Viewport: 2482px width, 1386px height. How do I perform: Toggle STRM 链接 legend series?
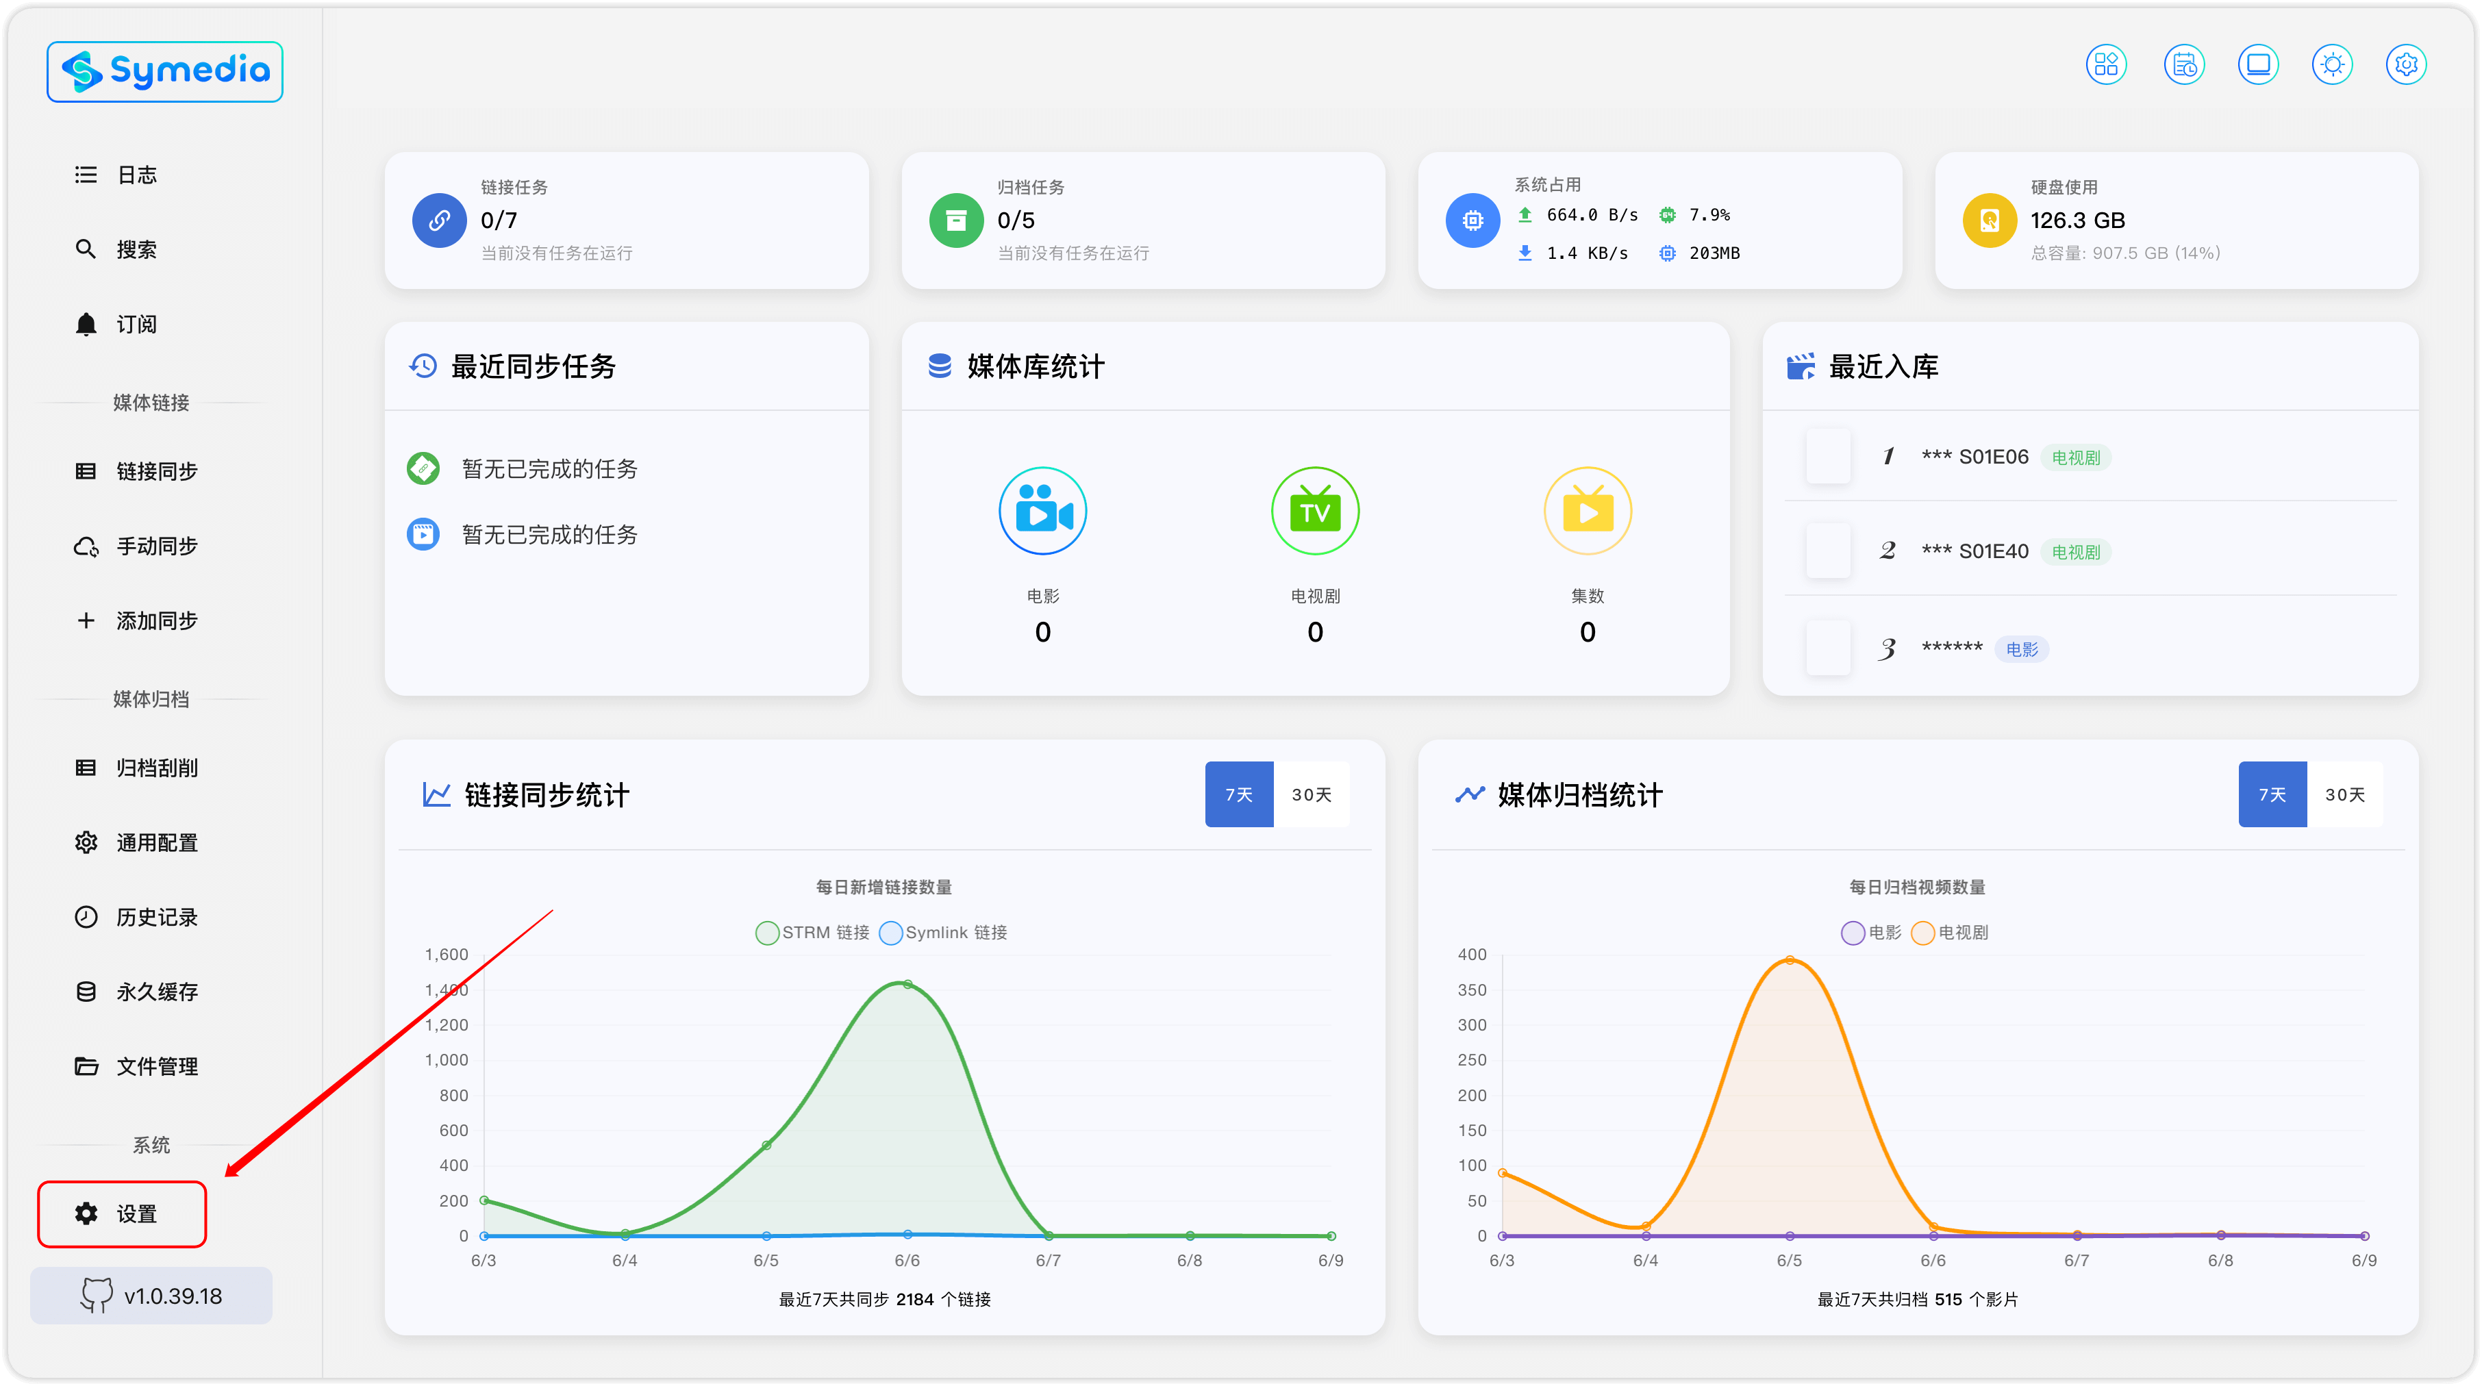point(813,933)
